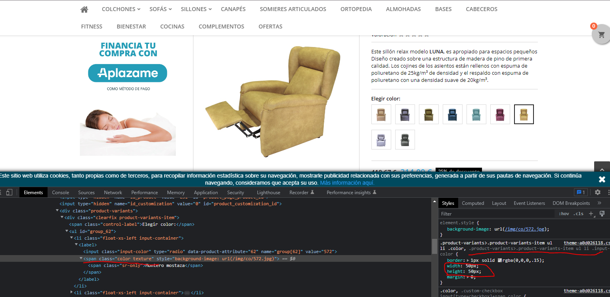Switch to the Console tab

(x=61, y=192)
